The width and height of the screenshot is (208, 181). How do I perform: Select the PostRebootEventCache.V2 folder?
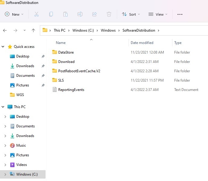tap(79, 71)
